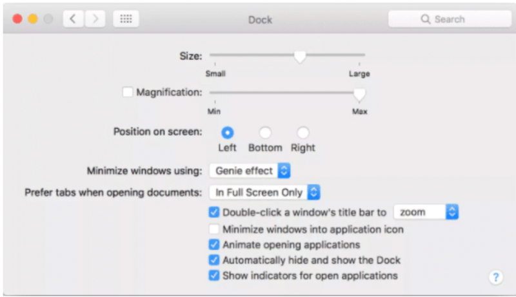Screen dimensions: 516x297
Task: Enable the Magnification checkbox
Action: pos(127,92)
